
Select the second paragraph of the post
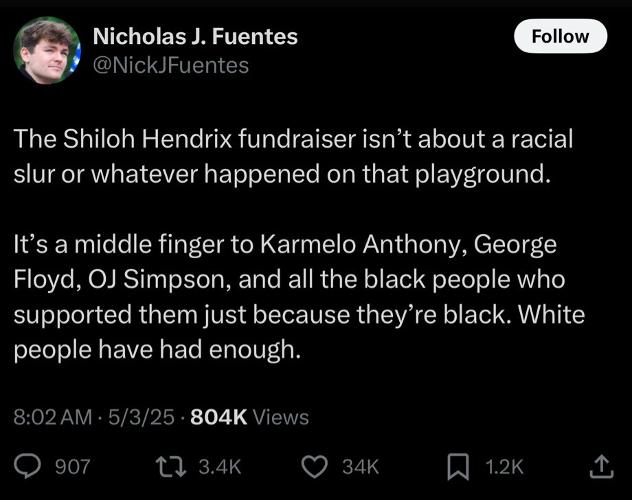[x=299, y=297]
